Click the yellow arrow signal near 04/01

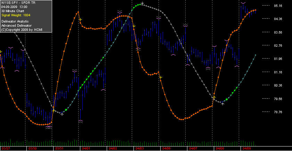pos(80,19)
